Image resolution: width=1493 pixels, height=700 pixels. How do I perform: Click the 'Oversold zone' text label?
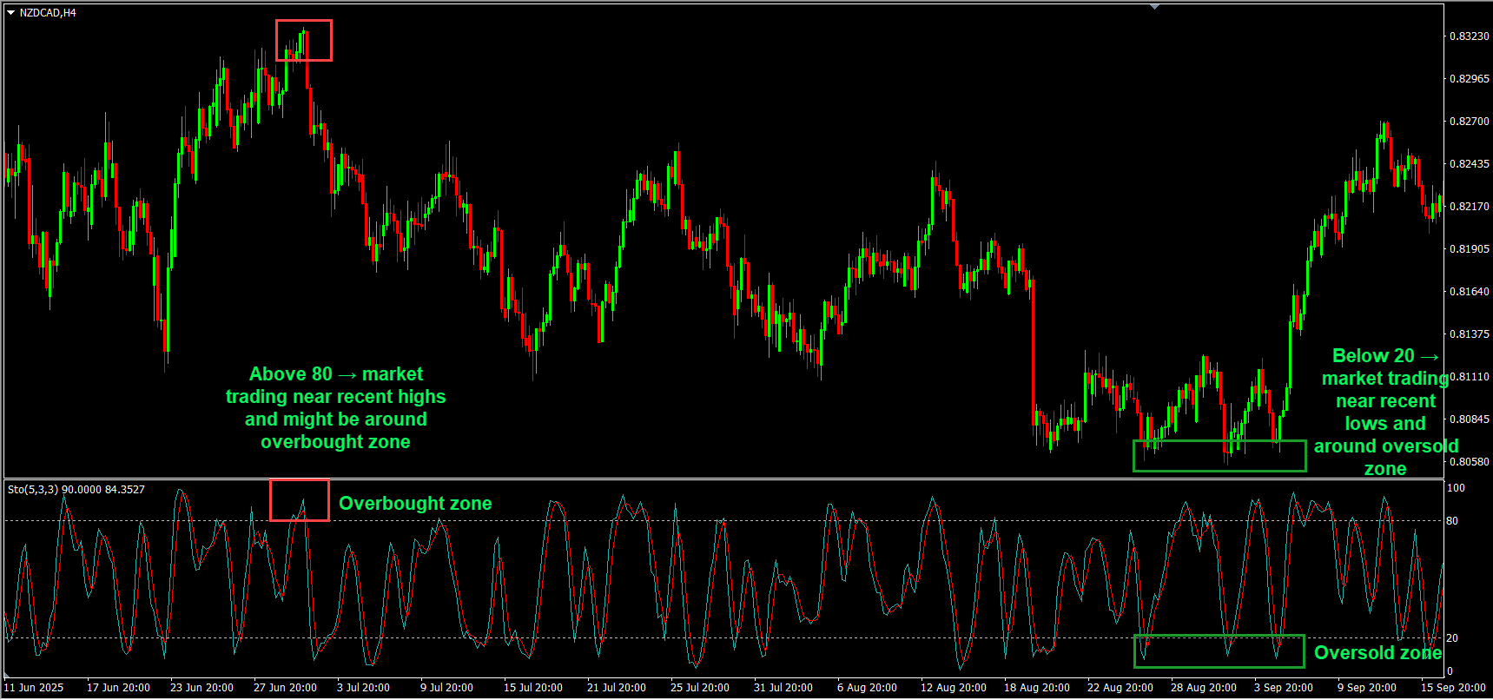coord(1377,653)
